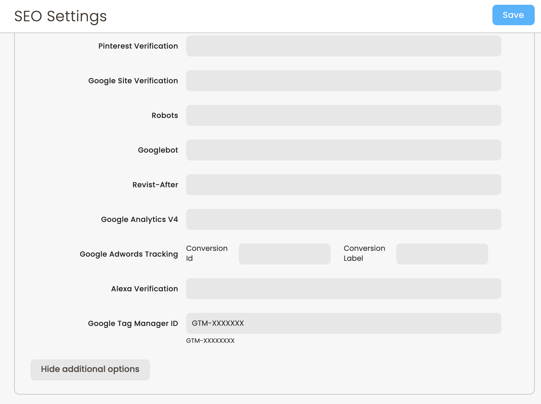The image size is (541, 404).
Task: Focus the Revist-After input field
Action: coord(343,185)
